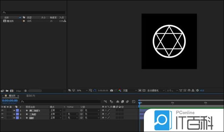
Task: Expand the 倒三角形2 layer properties
Action: pyautogui.click(x=14, y=110)
